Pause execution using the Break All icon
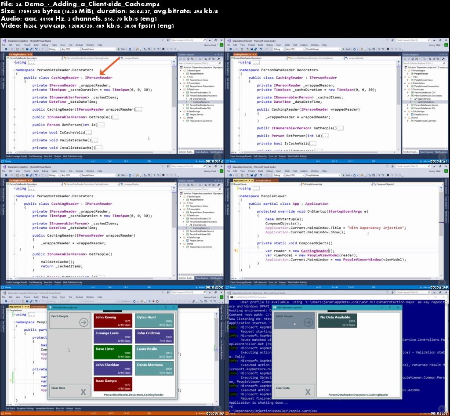Screen dimensions: 450x416 pos(149,301)
